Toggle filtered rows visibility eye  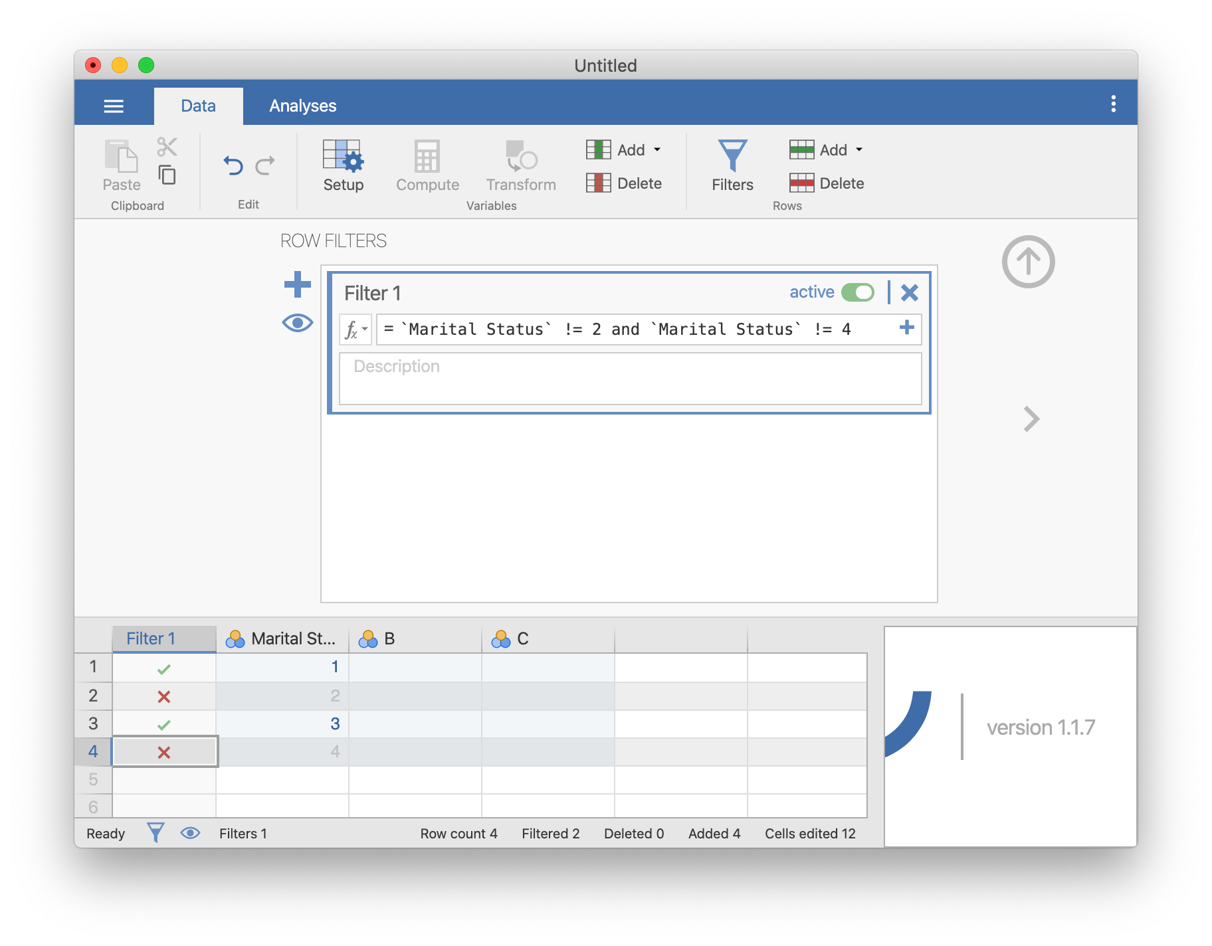click(x=297, y=324)
